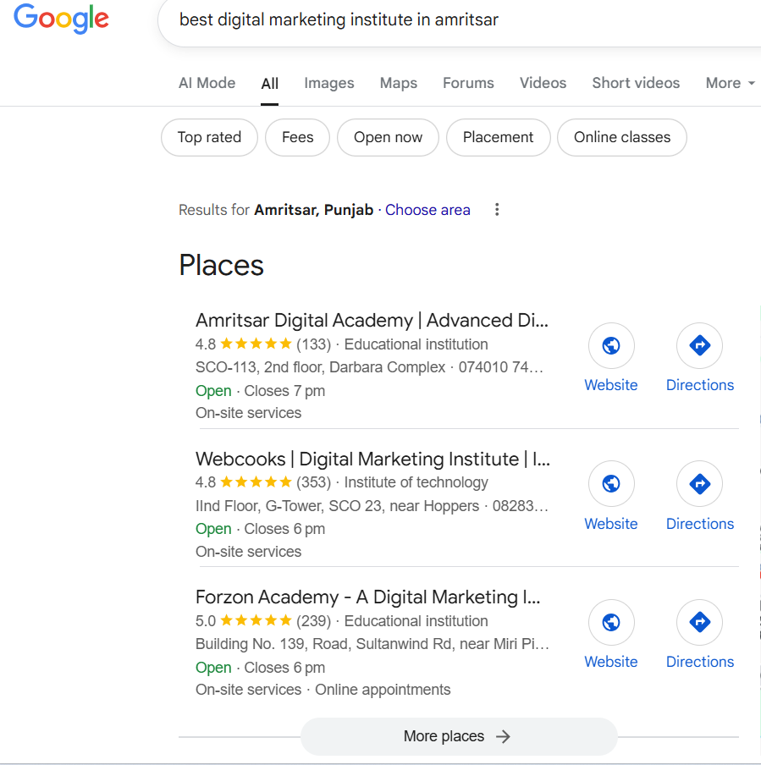Go to Google homepage via logo
Screen dimensions: 761x765
(61, 19)
